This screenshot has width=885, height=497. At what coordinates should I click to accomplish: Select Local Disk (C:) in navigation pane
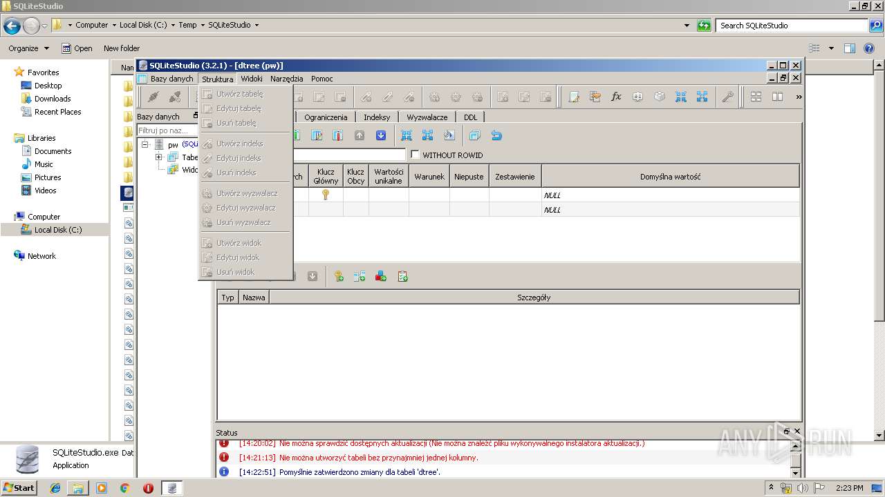(58, 230)
